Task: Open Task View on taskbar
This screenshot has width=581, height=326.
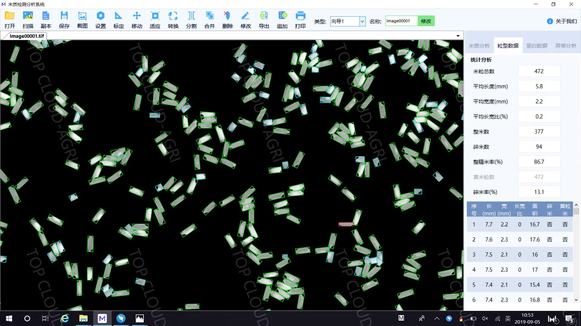Action: tap(45, 318)
